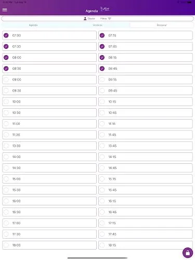Screen dimensions: 195x260
Task: Switch to the Horários tab
Action: 97,25
